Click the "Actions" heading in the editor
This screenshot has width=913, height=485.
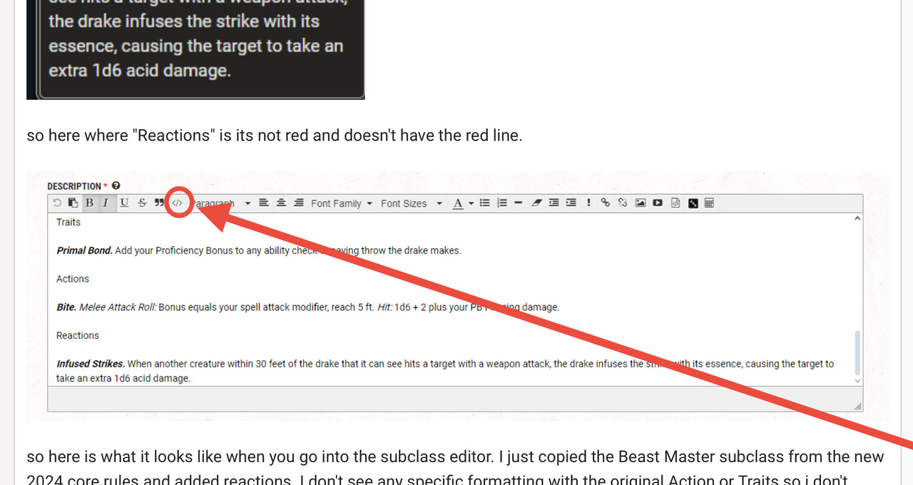pyautogui.click(x=73, y=279)
